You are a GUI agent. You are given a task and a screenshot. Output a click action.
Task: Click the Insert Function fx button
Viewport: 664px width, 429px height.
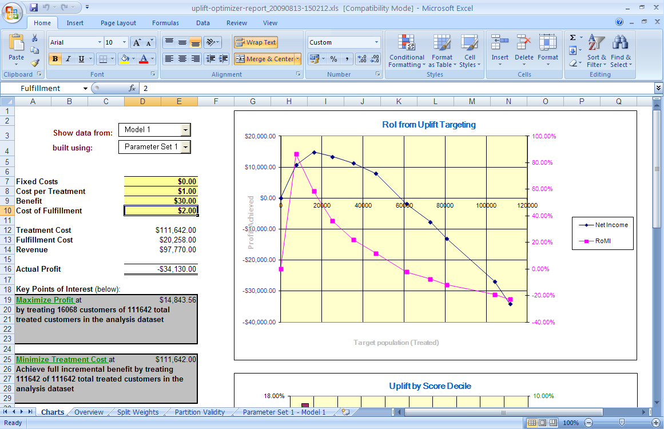(132, 88)
